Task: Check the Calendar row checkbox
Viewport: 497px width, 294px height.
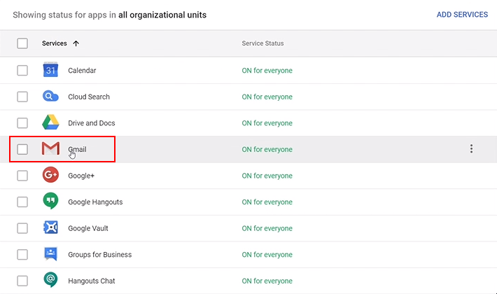Action: click(x=22, y=70)
